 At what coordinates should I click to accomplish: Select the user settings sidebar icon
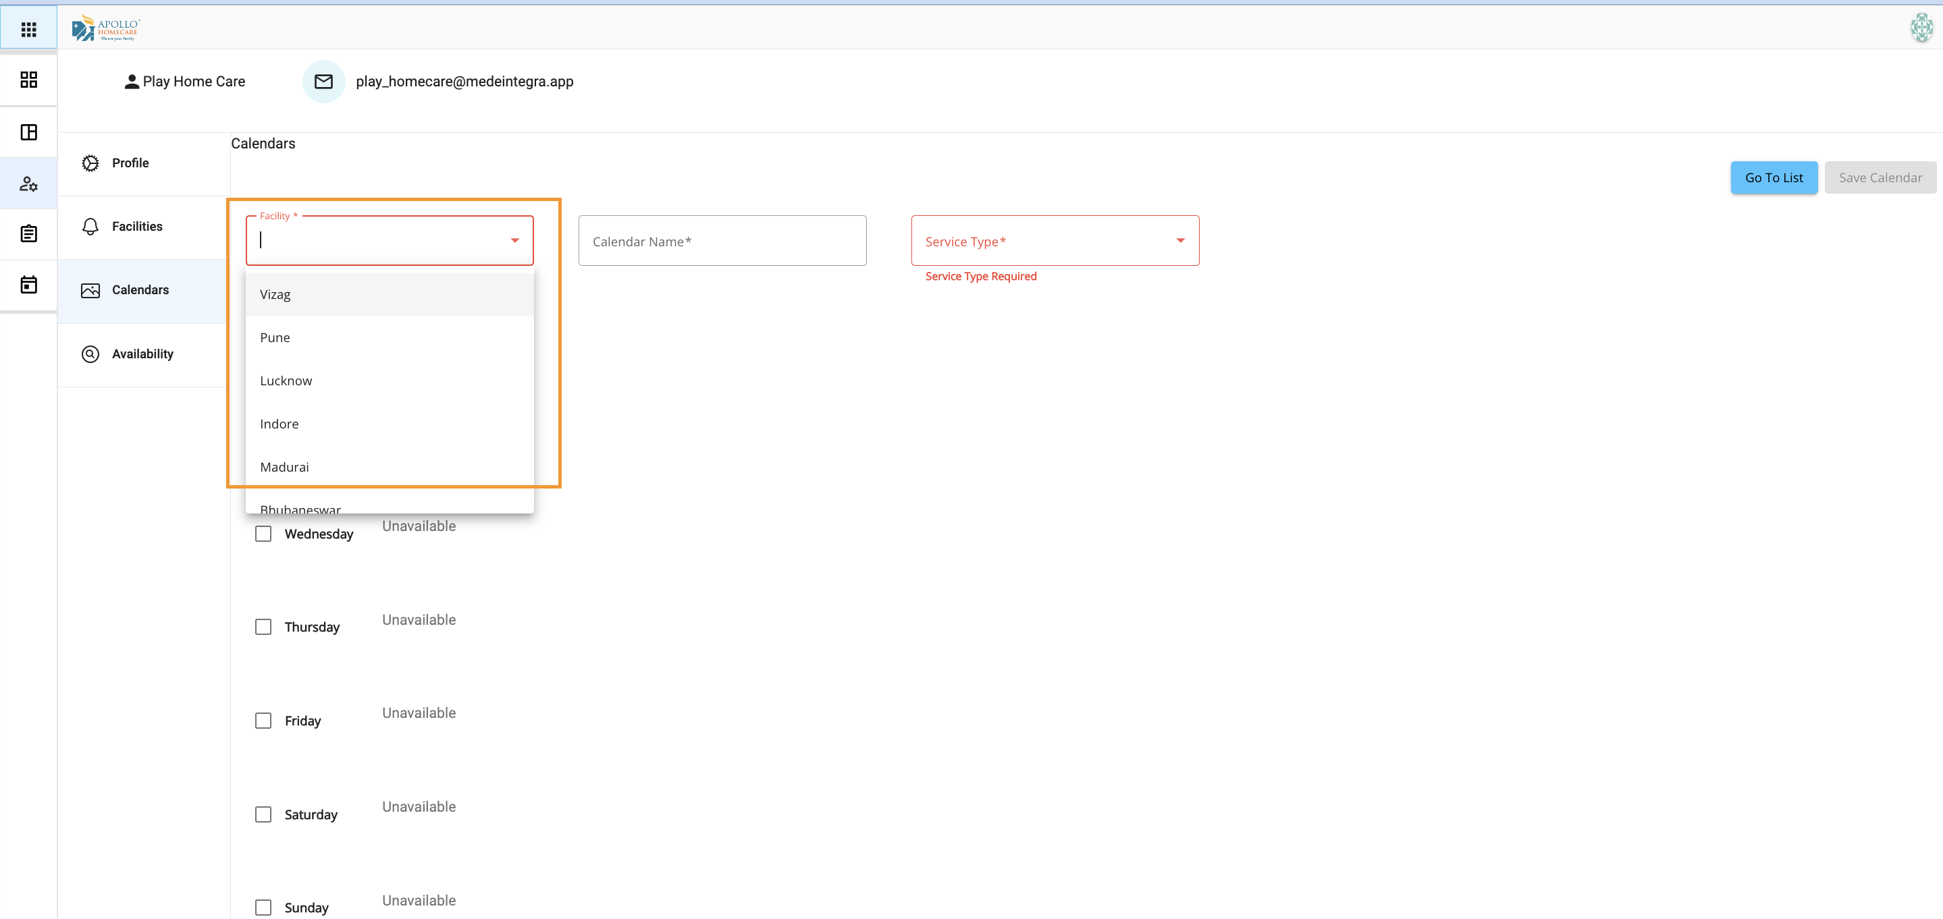coord(28,184)
